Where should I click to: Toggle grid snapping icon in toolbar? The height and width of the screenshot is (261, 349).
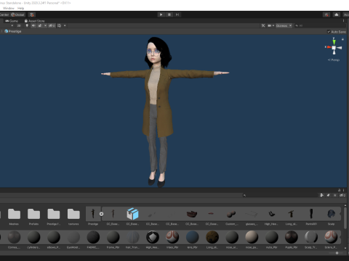[32, 14]
